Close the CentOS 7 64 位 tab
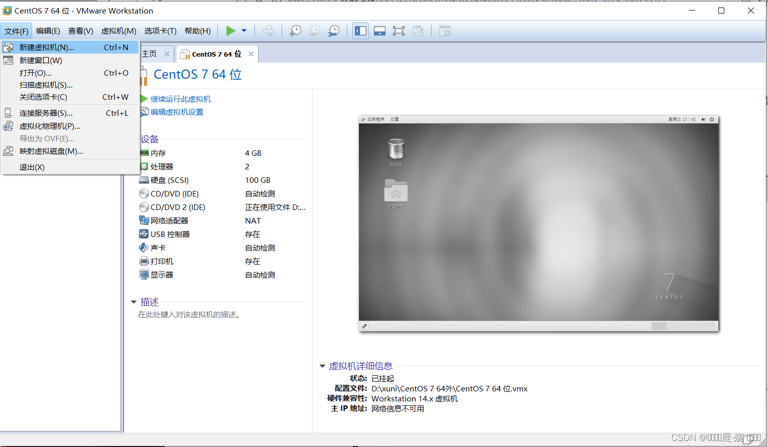The height and width of the screenshot is (447, 768). click(x=251, y=54)
